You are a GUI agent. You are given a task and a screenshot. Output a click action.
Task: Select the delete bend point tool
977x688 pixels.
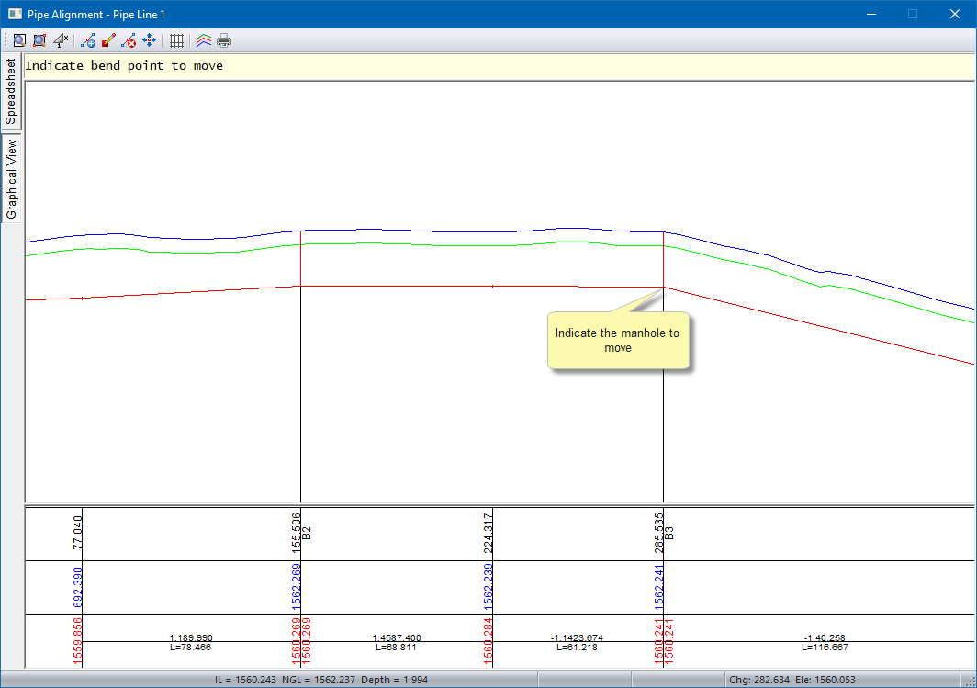(x=129, y=40)
